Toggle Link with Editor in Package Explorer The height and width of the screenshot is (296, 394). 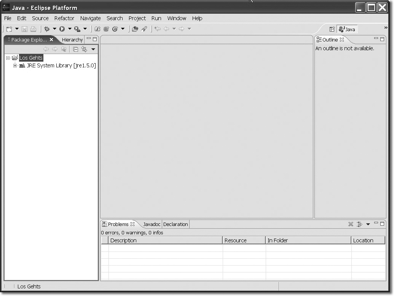click(84, 49)
